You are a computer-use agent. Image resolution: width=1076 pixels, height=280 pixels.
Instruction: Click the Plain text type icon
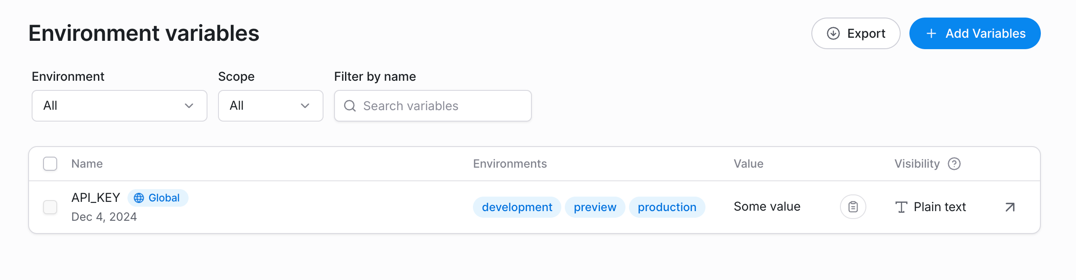[901, 207]
